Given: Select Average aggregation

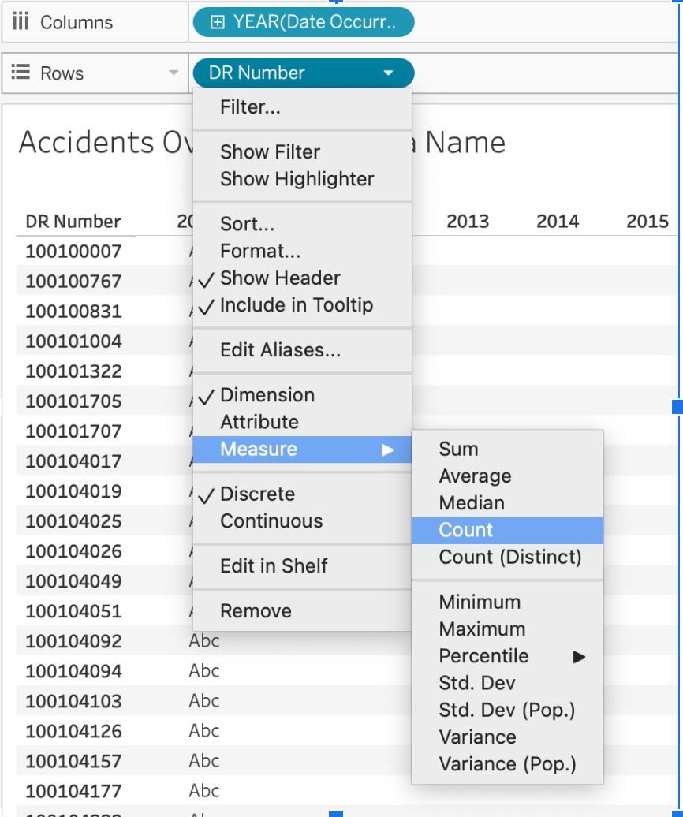Looking at the screenshot, I should (507, 476).
